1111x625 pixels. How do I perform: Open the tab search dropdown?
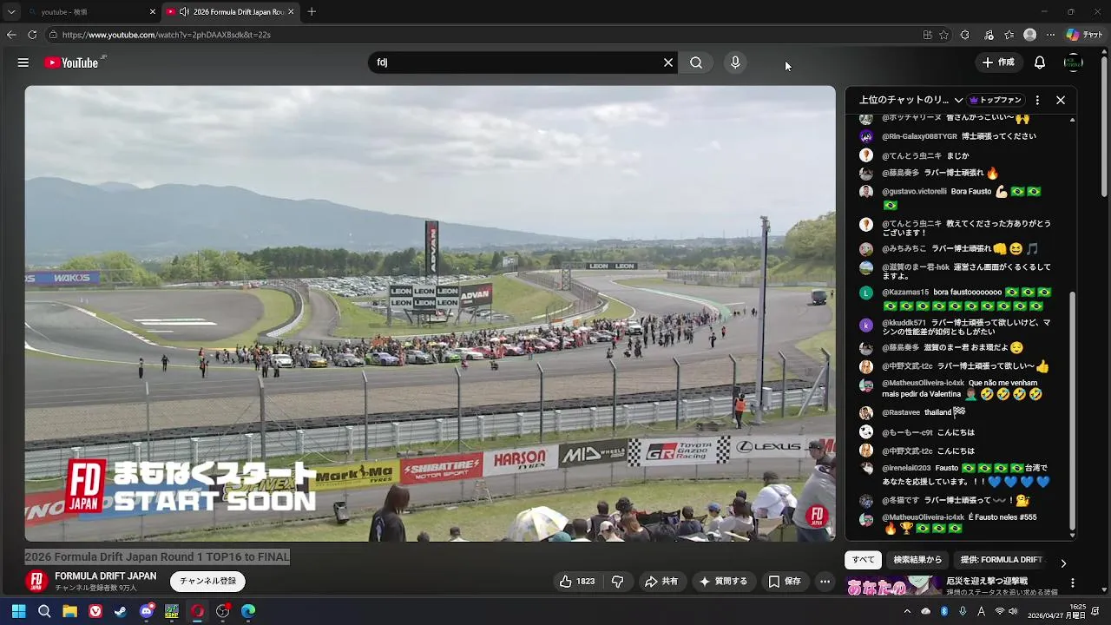pos(11,12)
